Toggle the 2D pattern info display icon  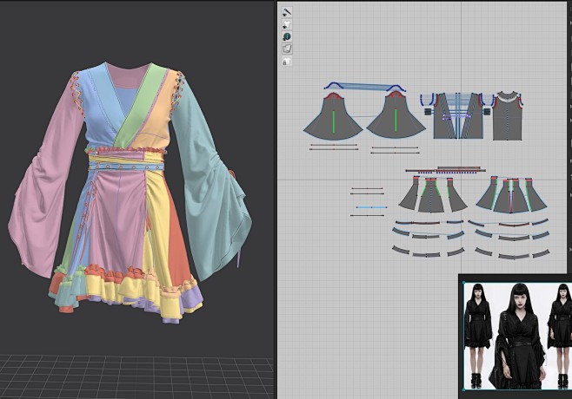coord(287,36)
